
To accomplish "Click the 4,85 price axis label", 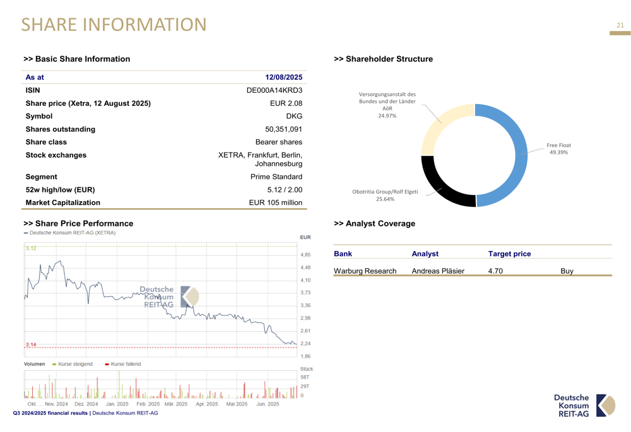I will point(305,255).
